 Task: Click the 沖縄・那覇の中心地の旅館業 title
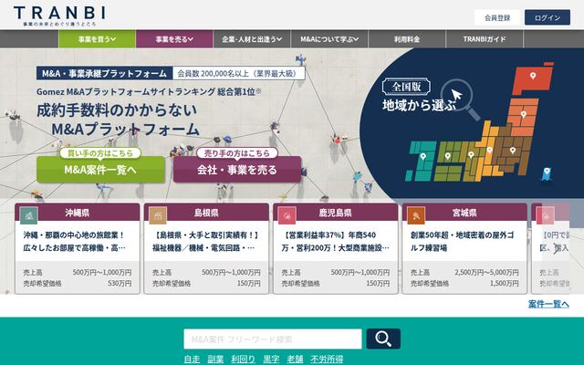(x=74, y=241)
